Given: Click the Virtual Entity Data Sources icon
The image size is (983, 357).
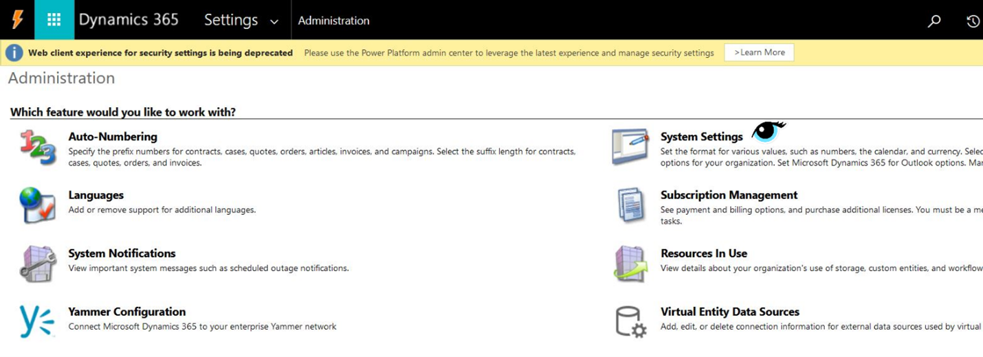Looking at the screenshot, I should 630,321.
